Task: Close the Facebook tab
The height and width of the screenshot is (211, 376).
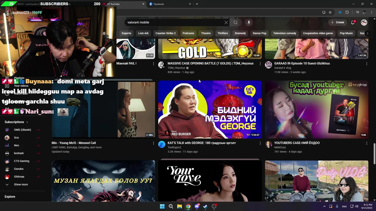Action: point(190,4)
